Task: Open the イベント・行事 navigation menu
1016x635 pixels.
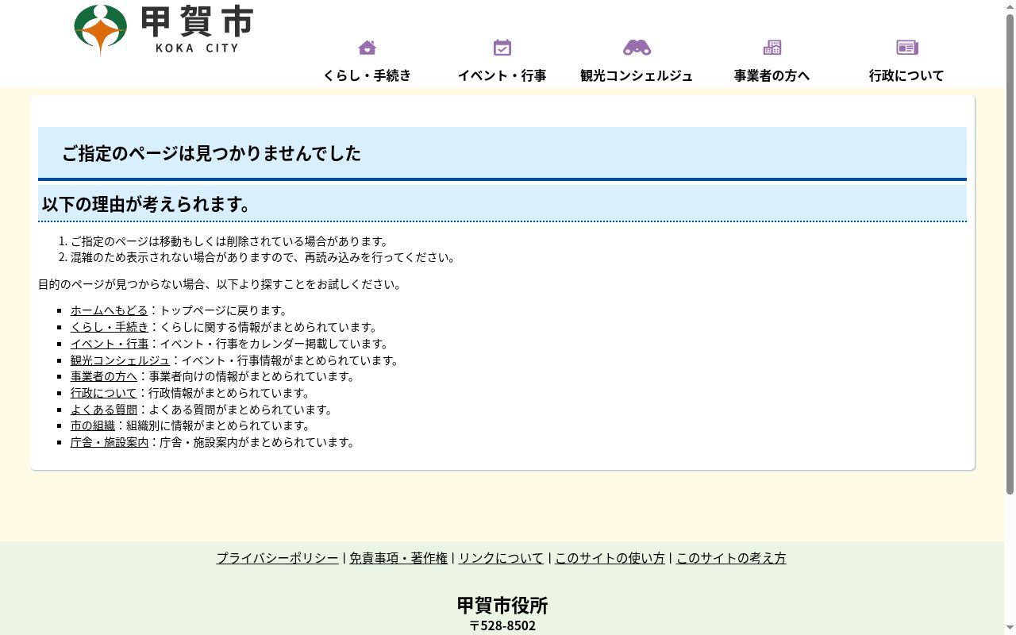Action: pyautogui.click(x=502, y=75)
